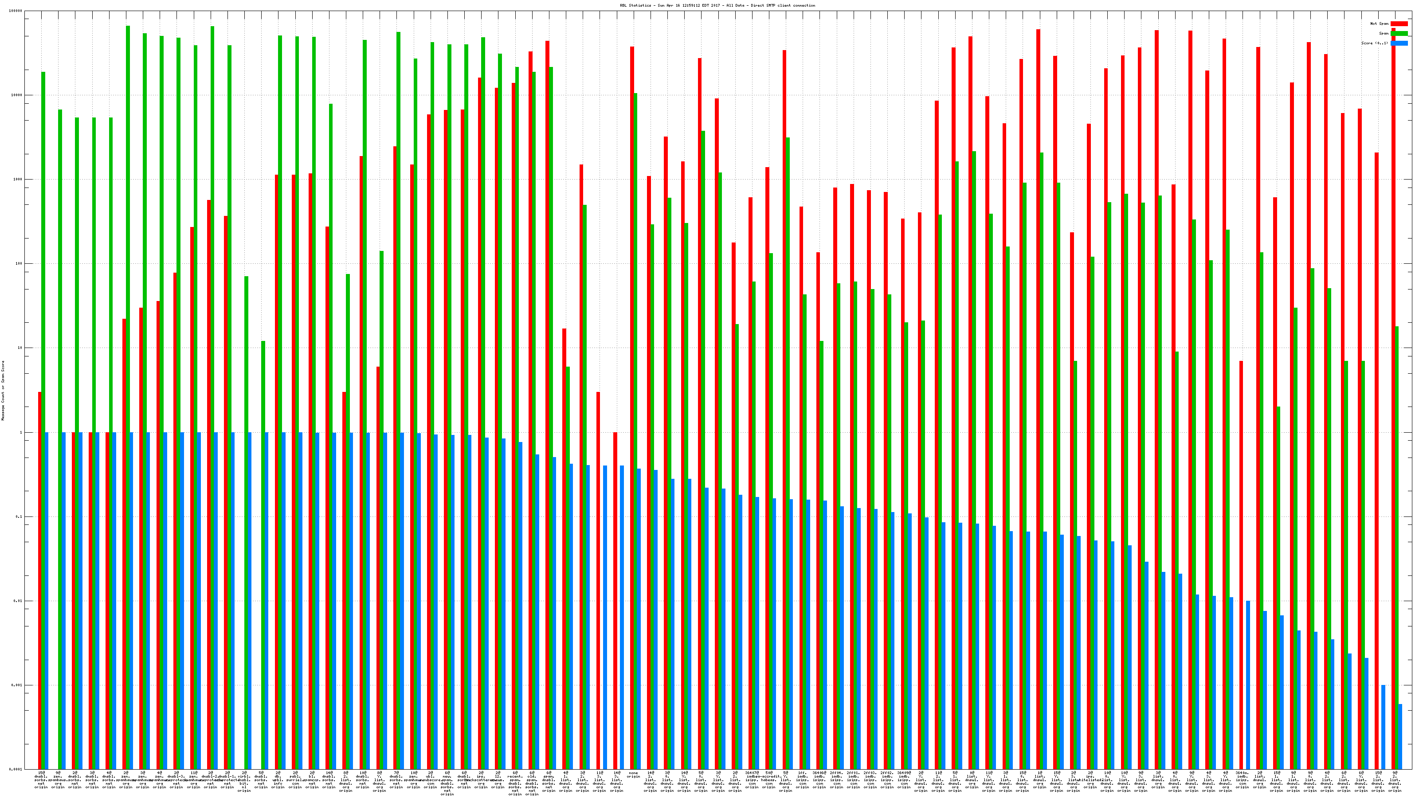Click the 100000 y-axis tick label

tap(16, 11)
